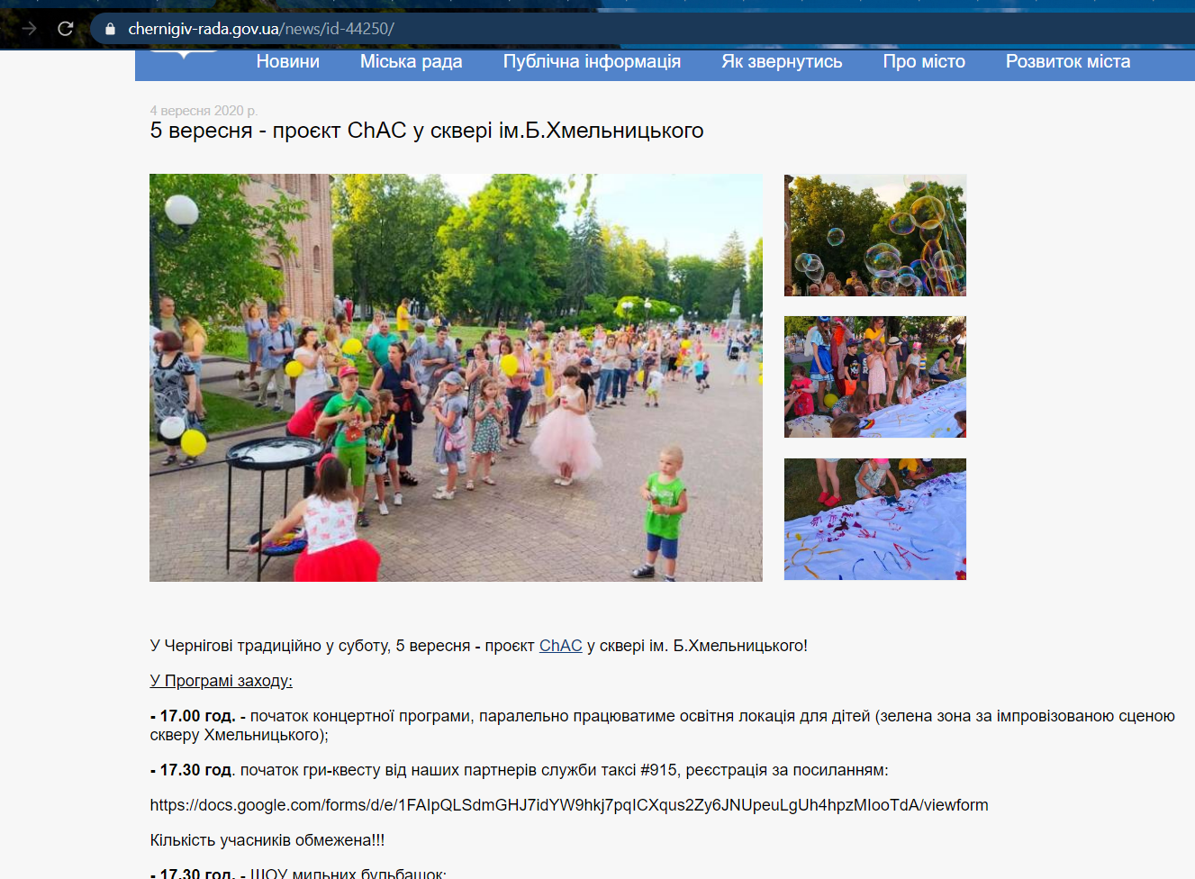Select Як звернутись in navigation
This screenshot has width=1195, height=879.
coord(782,62)
